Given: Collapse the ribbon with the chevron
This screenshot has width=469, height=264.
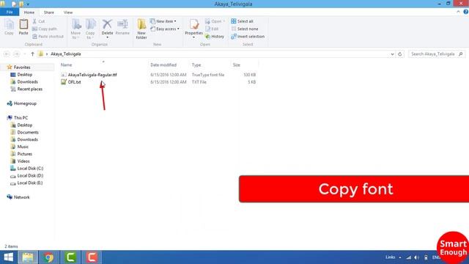Looking at the screenshot, I should [x=458, y=12].
